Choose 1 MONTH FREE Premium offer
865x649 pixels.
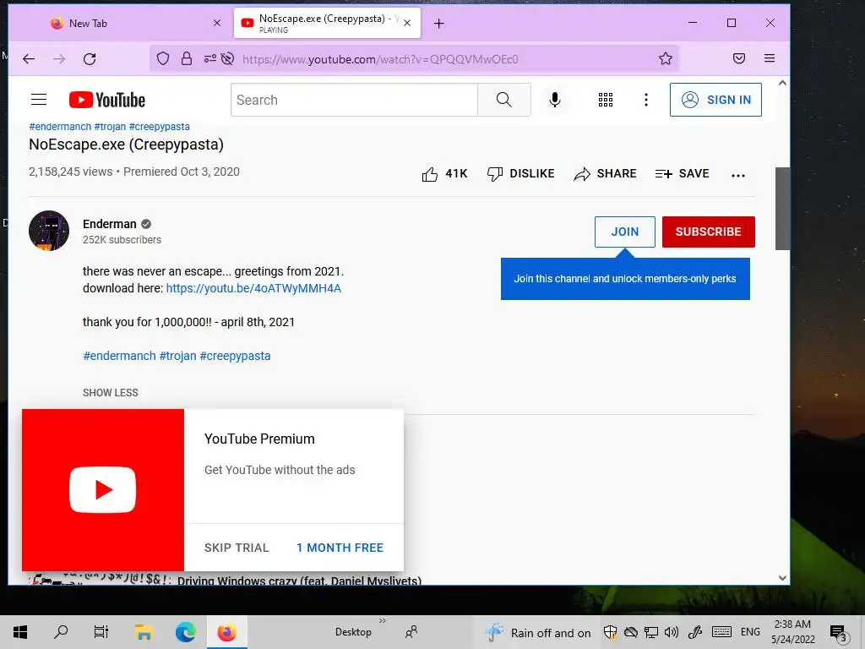340,548
